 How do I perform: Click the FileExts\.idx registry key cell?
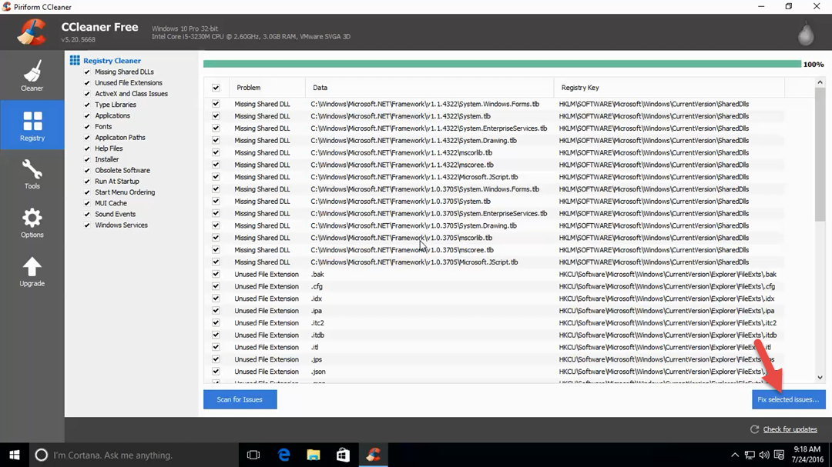pos(666,299)
